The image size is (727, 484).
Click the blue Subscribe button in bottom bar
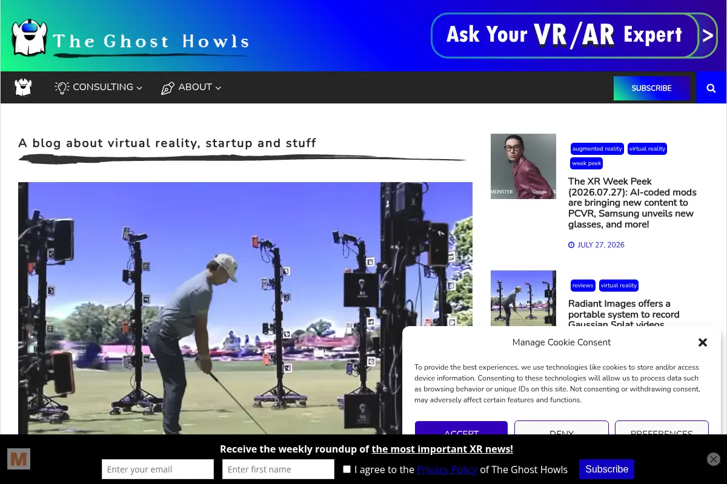click(x=606, y=469)
